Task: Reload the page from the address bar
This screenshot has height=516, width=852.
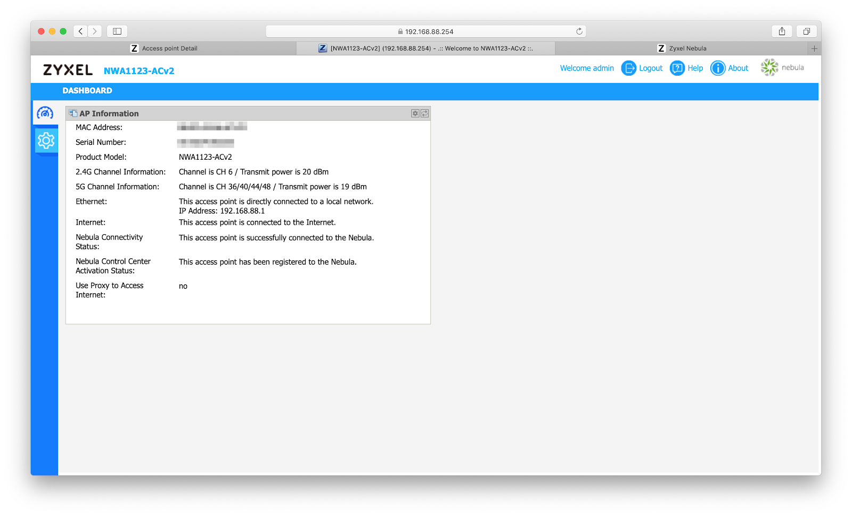Action: point(579,31)
